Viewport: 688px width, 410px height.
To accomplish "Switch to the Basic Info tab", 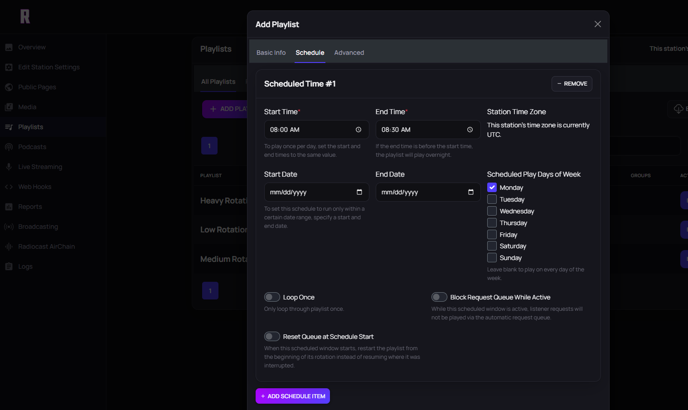I will click(271, 53).
